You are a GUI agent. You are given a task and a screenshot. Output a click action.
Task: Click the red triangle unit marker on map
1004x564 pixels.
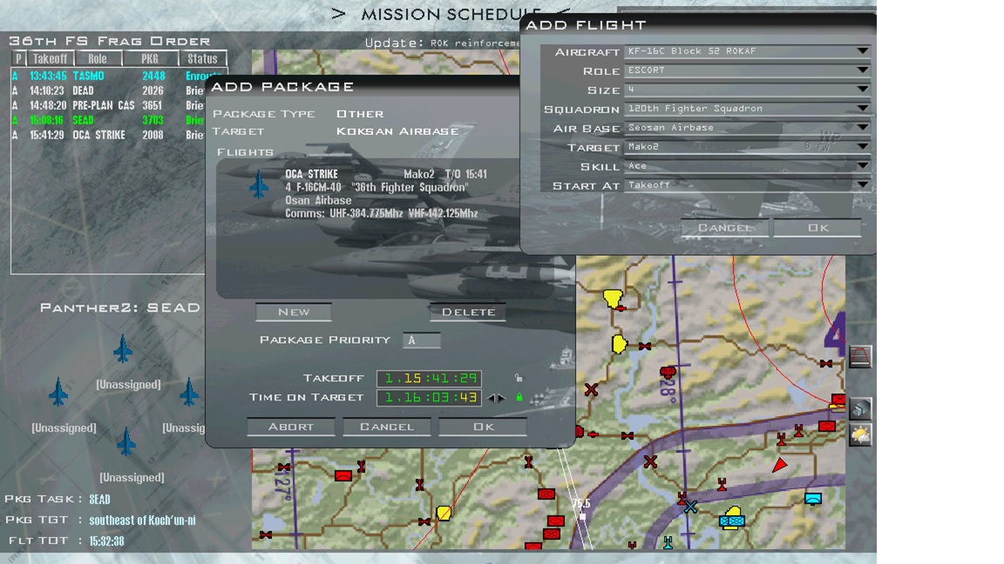(779, 465)
